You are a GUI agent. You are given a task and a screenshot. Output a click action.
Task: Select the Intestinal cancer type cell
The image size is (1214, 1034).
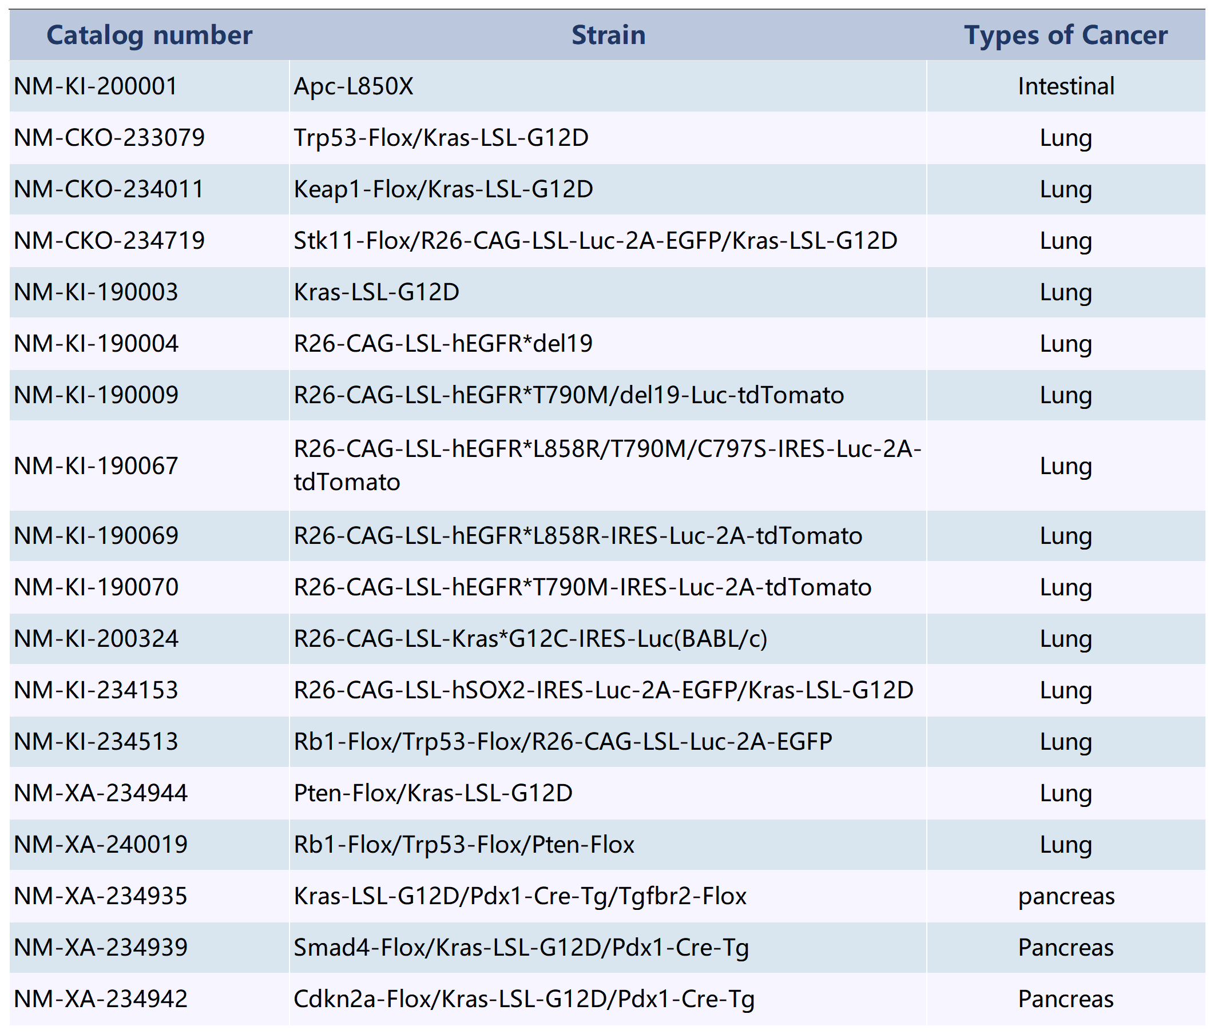(1065, 86)
